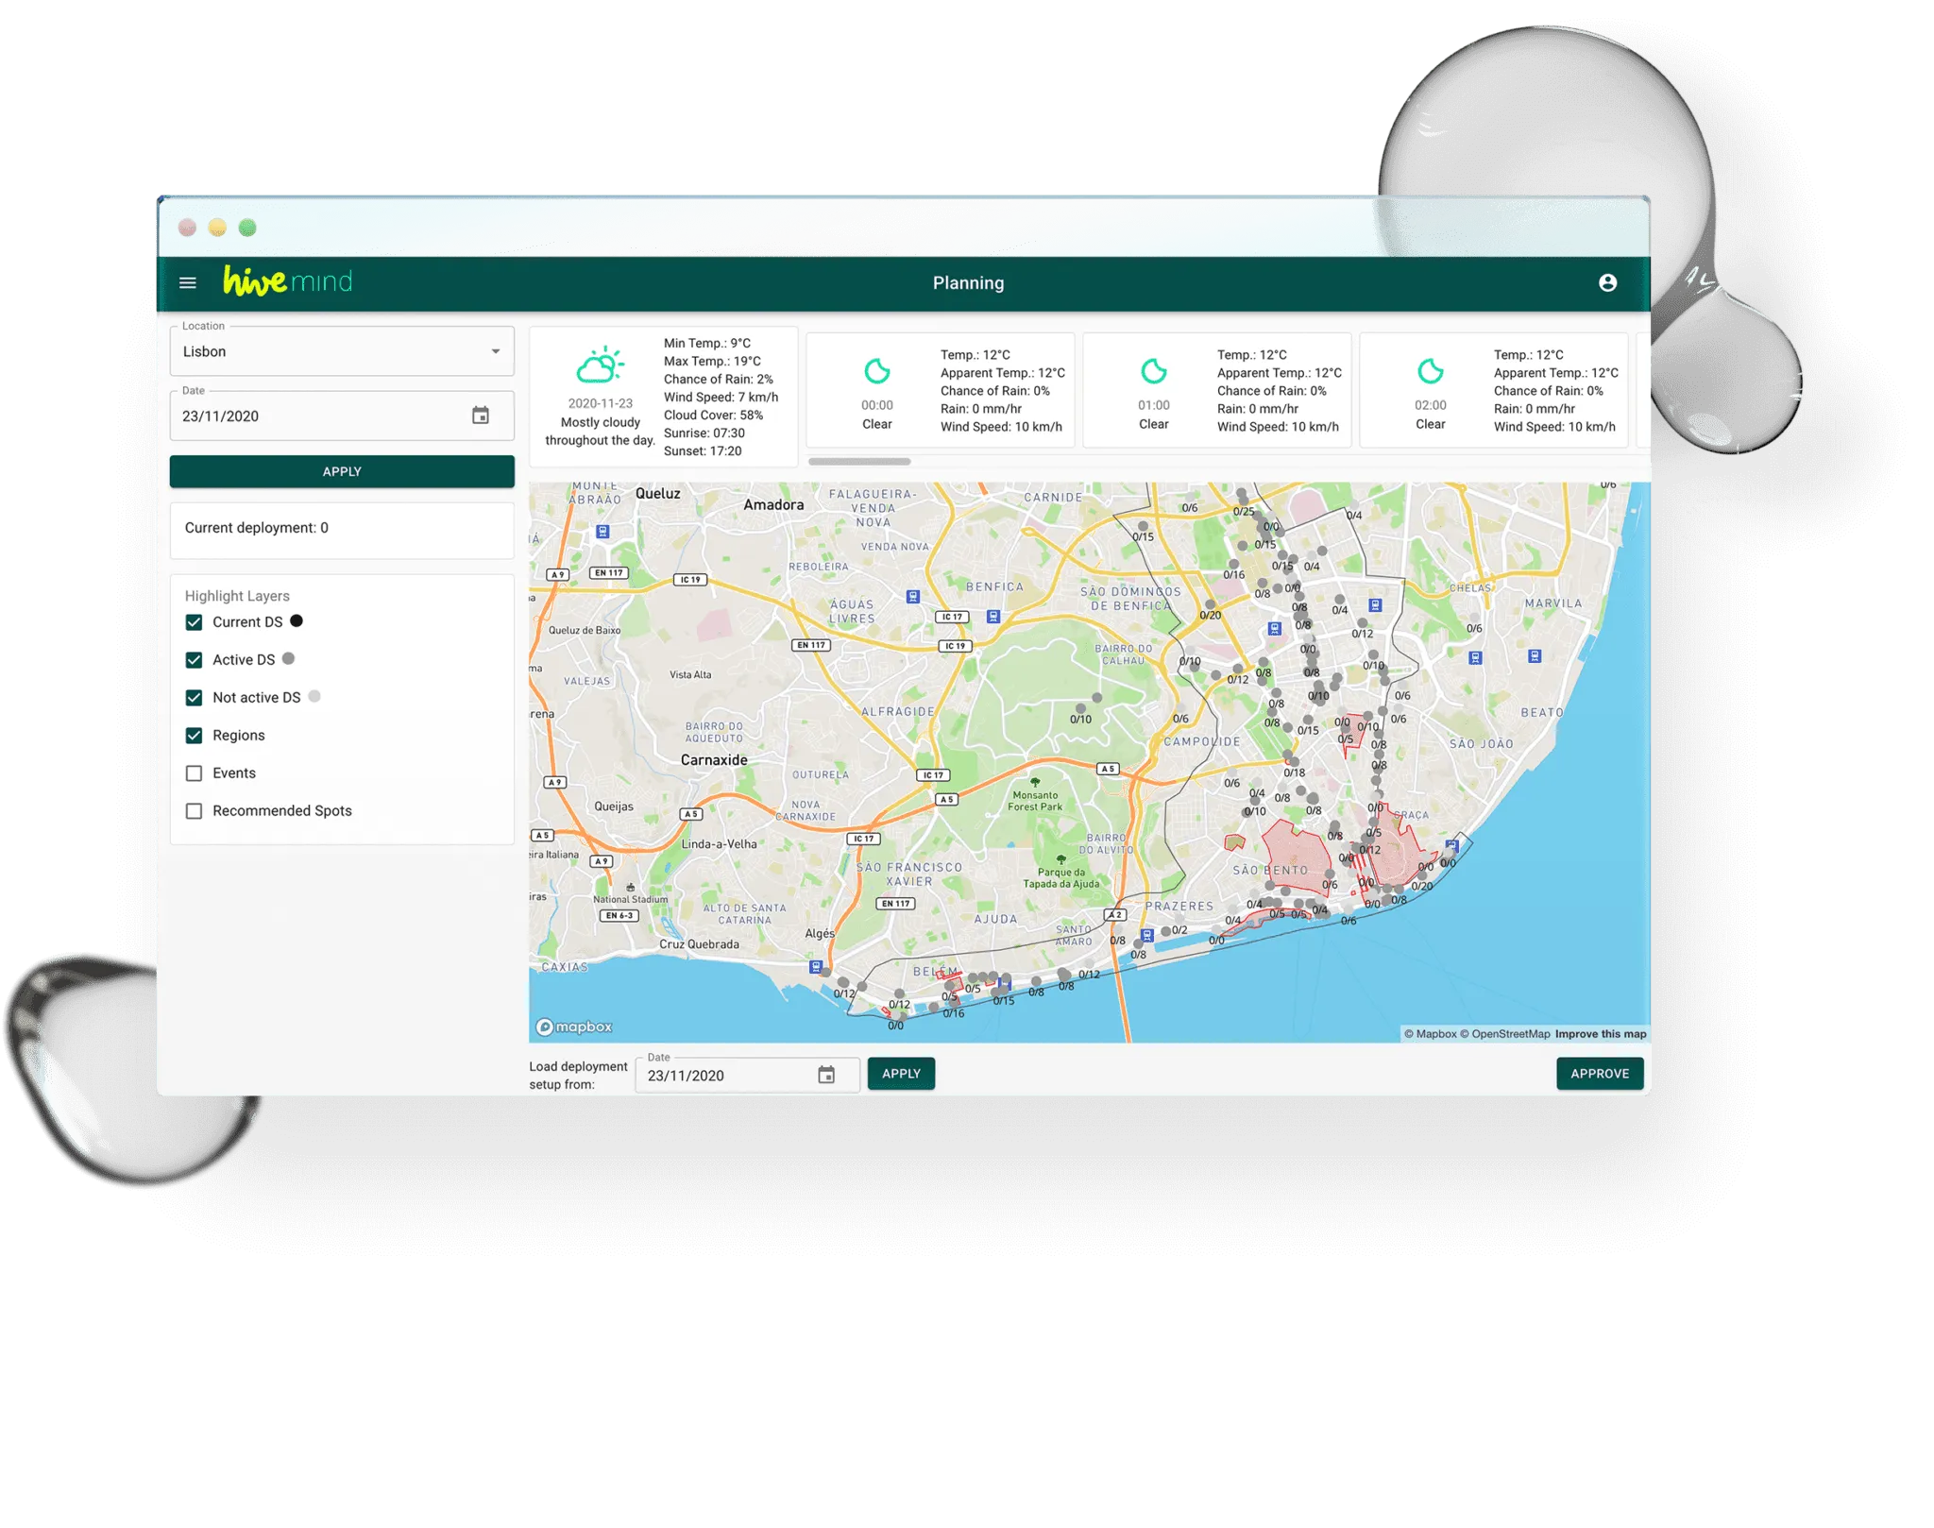Click the user account profile icon

coord(1607,282)
